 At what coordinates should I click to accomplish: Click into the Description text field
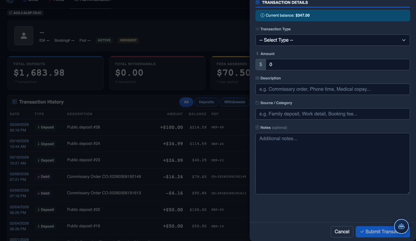tap(333, 89)
